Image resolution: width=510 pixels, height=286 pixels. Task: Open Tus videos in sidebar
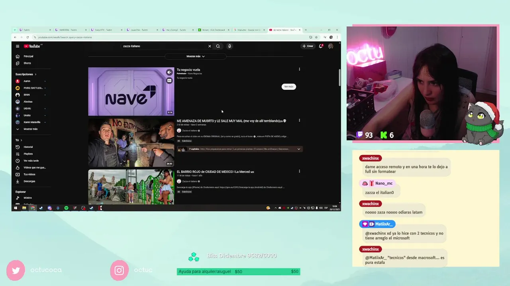pos(29,174)
